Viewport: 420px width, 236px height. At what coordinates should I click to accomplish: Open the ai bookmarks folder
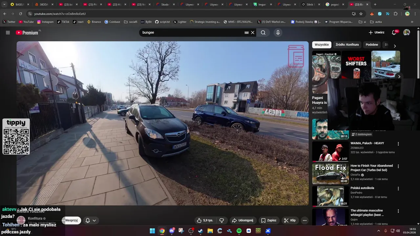coord(362,22)
